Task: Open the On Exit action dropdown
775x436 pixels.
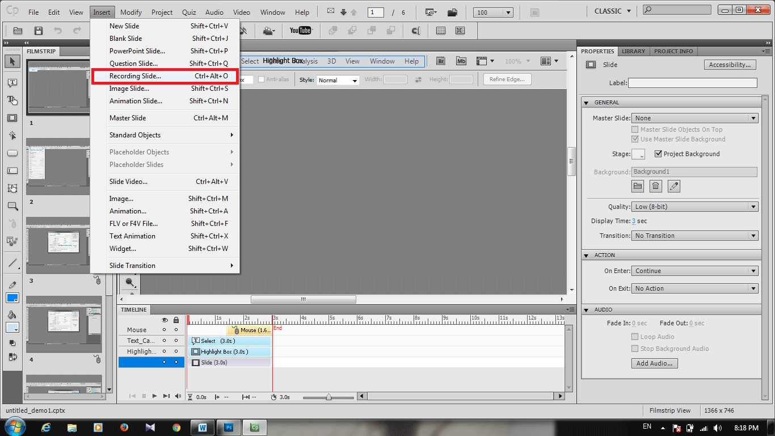Action: pos(695,288)
